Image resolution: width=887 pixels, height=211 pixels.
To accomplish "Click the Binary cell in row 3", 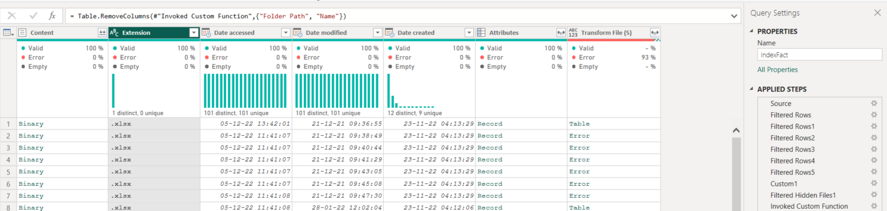I will point(63,148).
